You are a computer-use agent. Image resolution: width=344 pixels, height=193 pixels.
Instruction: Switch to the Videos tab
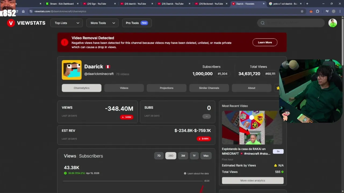coord(124,88)
